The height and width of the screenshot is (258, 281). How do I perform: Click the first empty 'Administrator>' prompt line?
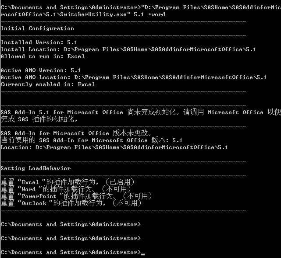[x=71, y=224]
